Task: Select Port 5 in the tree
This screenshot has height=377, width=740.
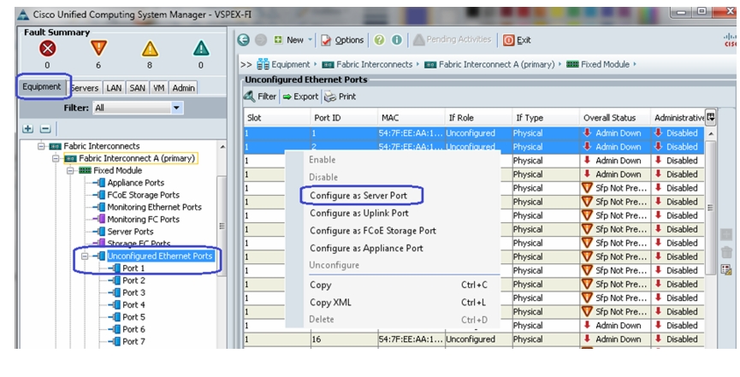Action: [133, 317]
